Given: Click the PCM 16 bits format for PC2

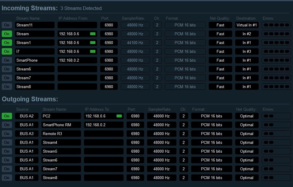Looking at the screenshot, I should (x=211, y=116).
